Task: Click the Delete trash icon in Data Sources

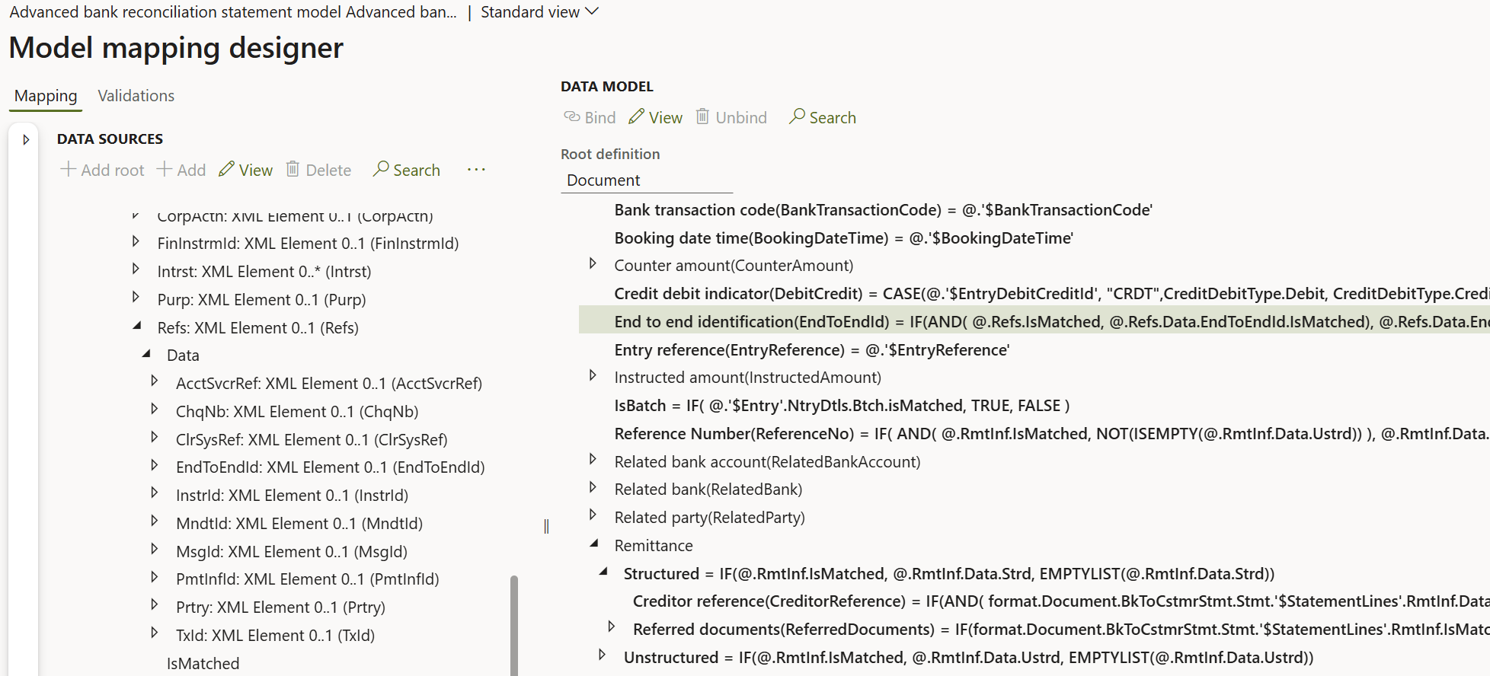Action: pyautogui.click(x=293, y=170)
